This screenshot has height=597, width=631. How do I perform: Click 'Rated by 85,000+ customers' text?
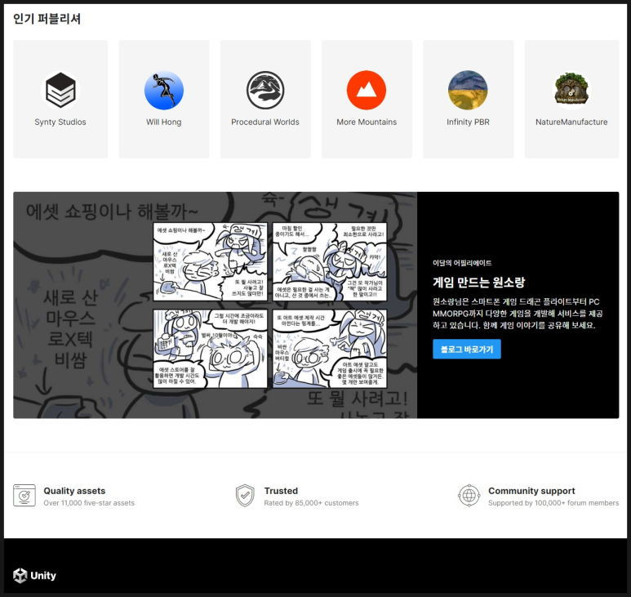point(311,503)
